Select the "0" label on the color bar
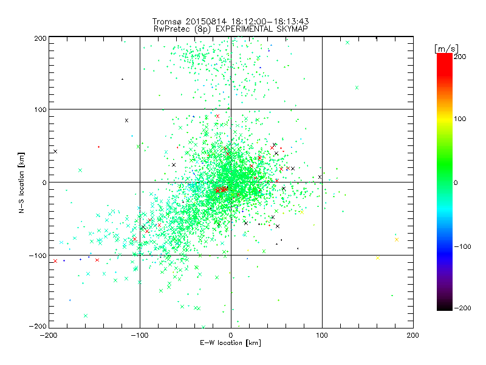 (x=456, y=182)
